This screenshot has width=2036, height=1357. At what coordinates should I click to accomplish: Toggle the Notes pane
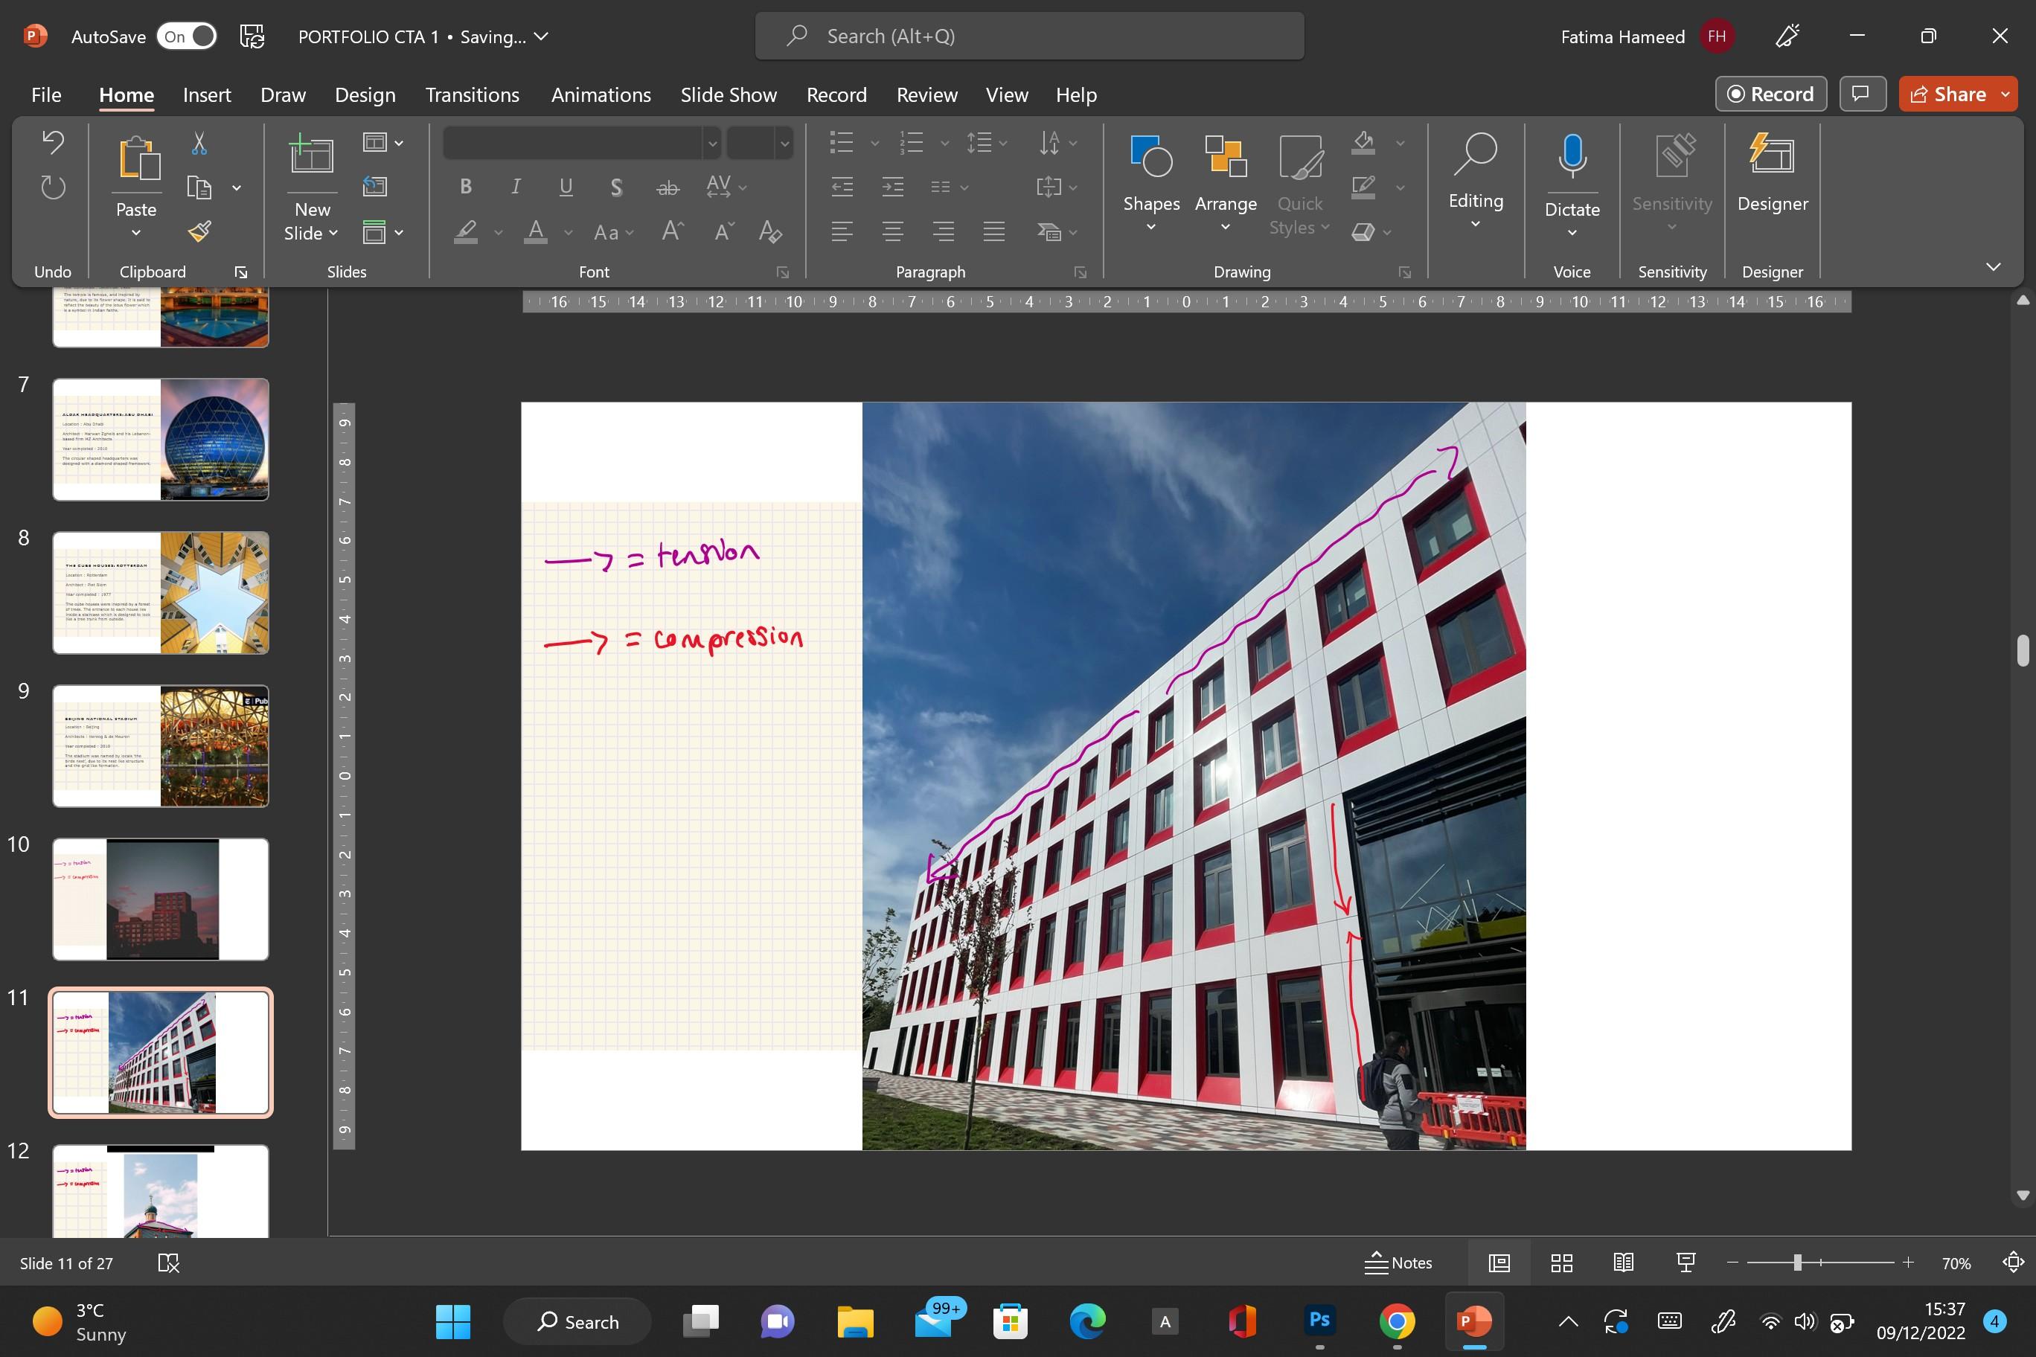1398,1263
